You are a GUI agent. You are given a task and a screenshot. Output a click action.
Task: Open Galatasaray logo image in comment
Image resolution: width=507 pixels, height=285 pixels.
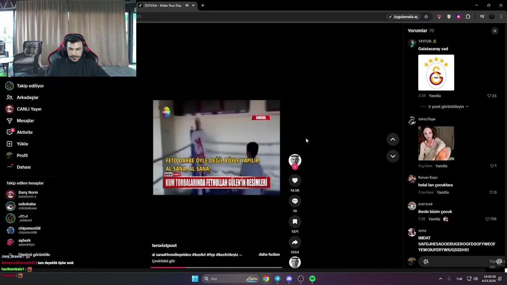pos(436,72)
